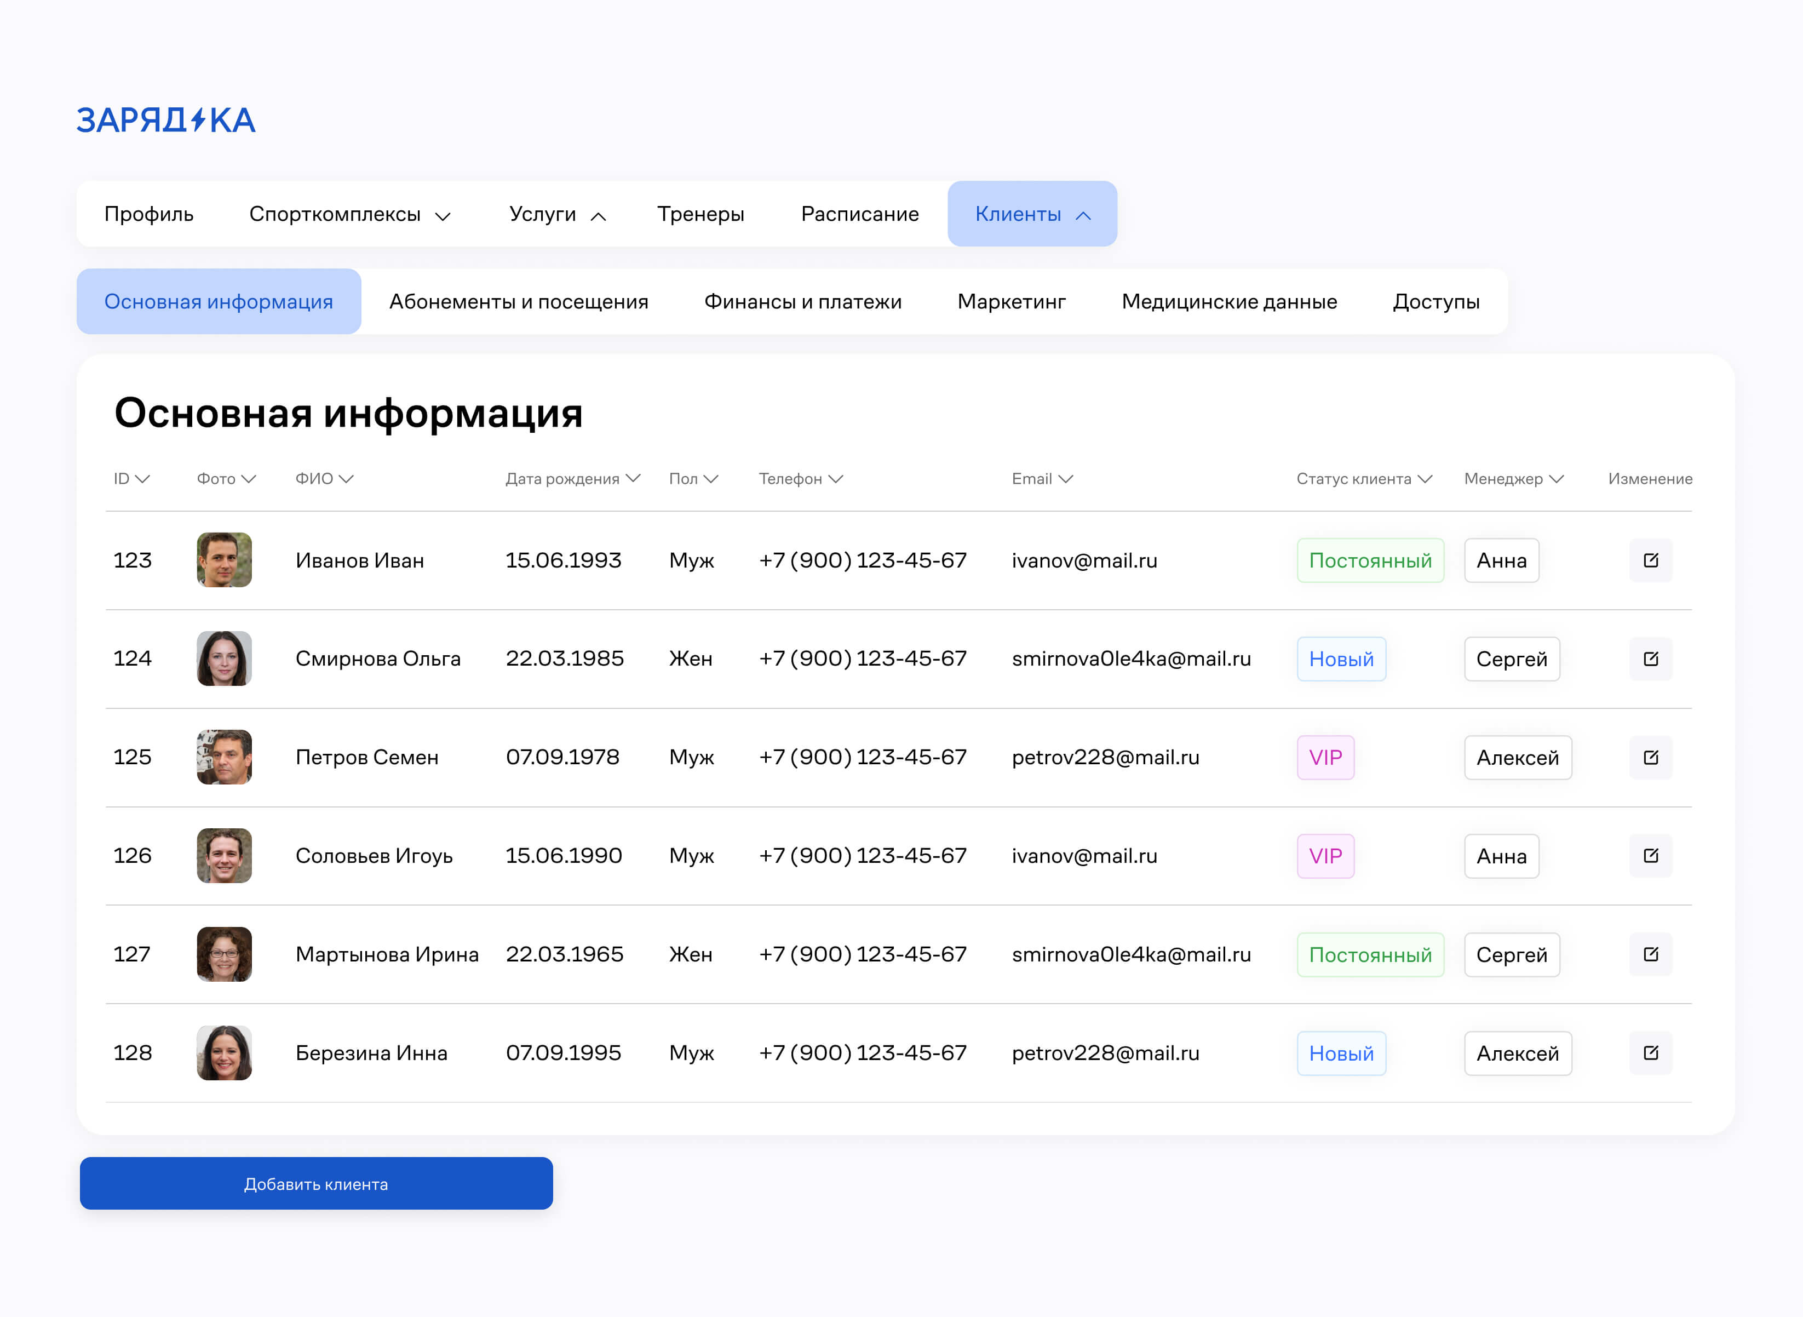The width and height of the screenshot is (1803, 1317).
Task: Open the Пол column dropdown
Action: [x=693, y=478]
